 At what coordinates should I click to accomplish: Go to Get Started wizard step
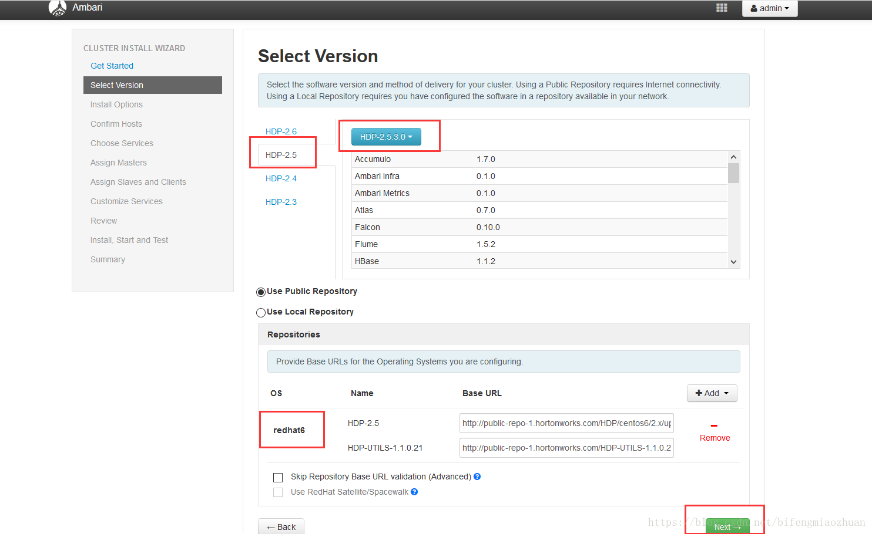pos(112,66)
